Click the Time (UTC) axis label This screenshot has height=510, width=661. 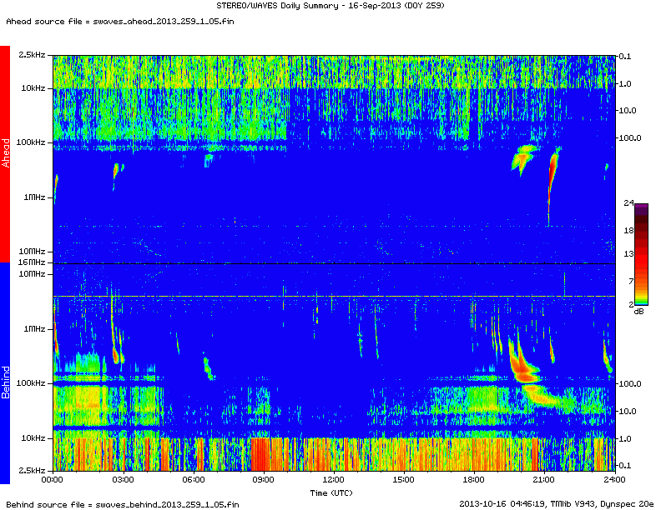(333, 492)
